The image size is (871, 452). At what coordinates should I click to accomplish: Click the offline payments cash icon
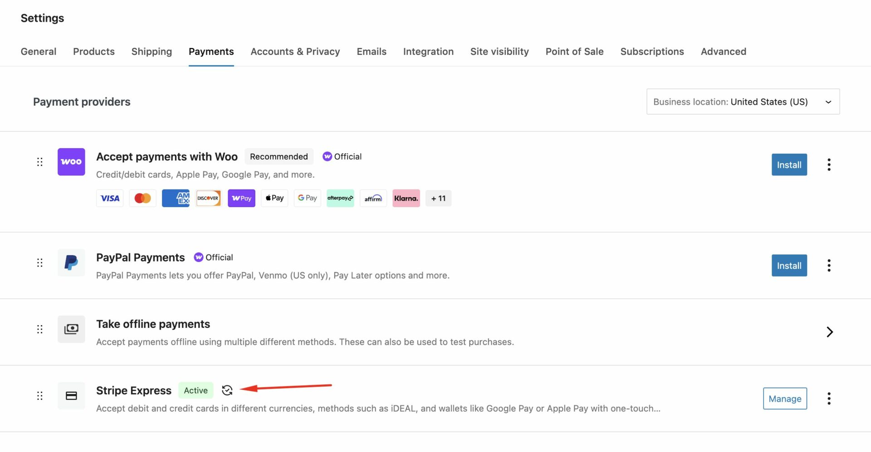pyautogui.click(x=71, y=329)
